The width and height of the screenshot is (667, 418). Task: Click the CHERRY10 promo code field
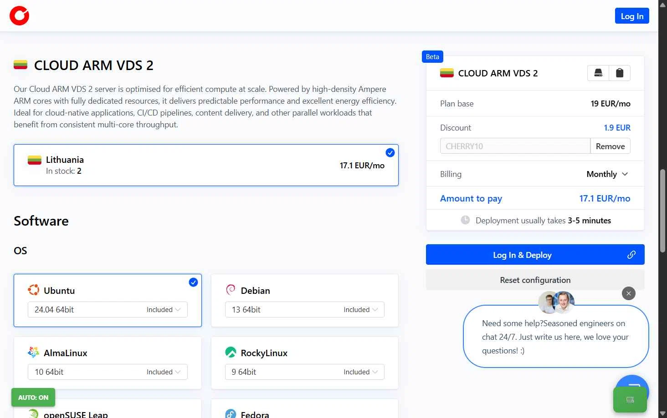[x=515, y=146]
